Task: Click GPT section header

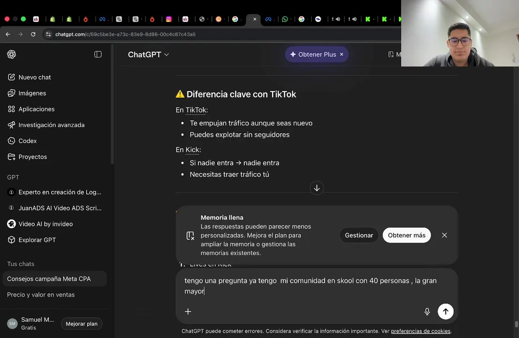Action: (13, 177)
